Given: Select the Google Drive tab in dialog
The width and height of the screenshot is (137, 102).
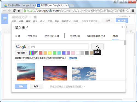Looking at the screenshot, I should [x=96, y=36].
